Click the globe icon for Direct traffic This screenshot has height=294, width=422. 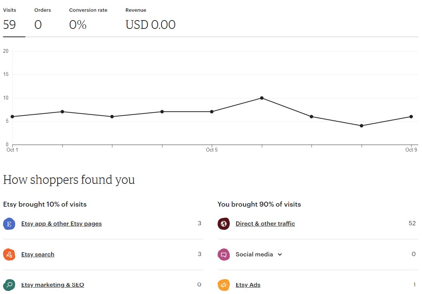point(224,224)
